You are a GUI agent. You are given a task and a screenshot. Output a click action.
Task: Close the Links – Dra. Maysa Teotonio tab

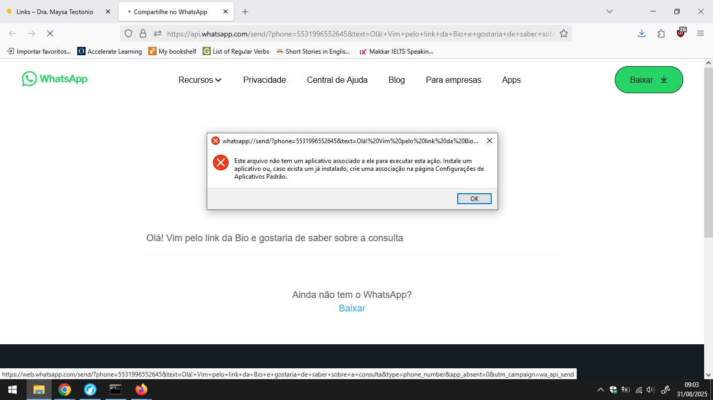(108, 11)
